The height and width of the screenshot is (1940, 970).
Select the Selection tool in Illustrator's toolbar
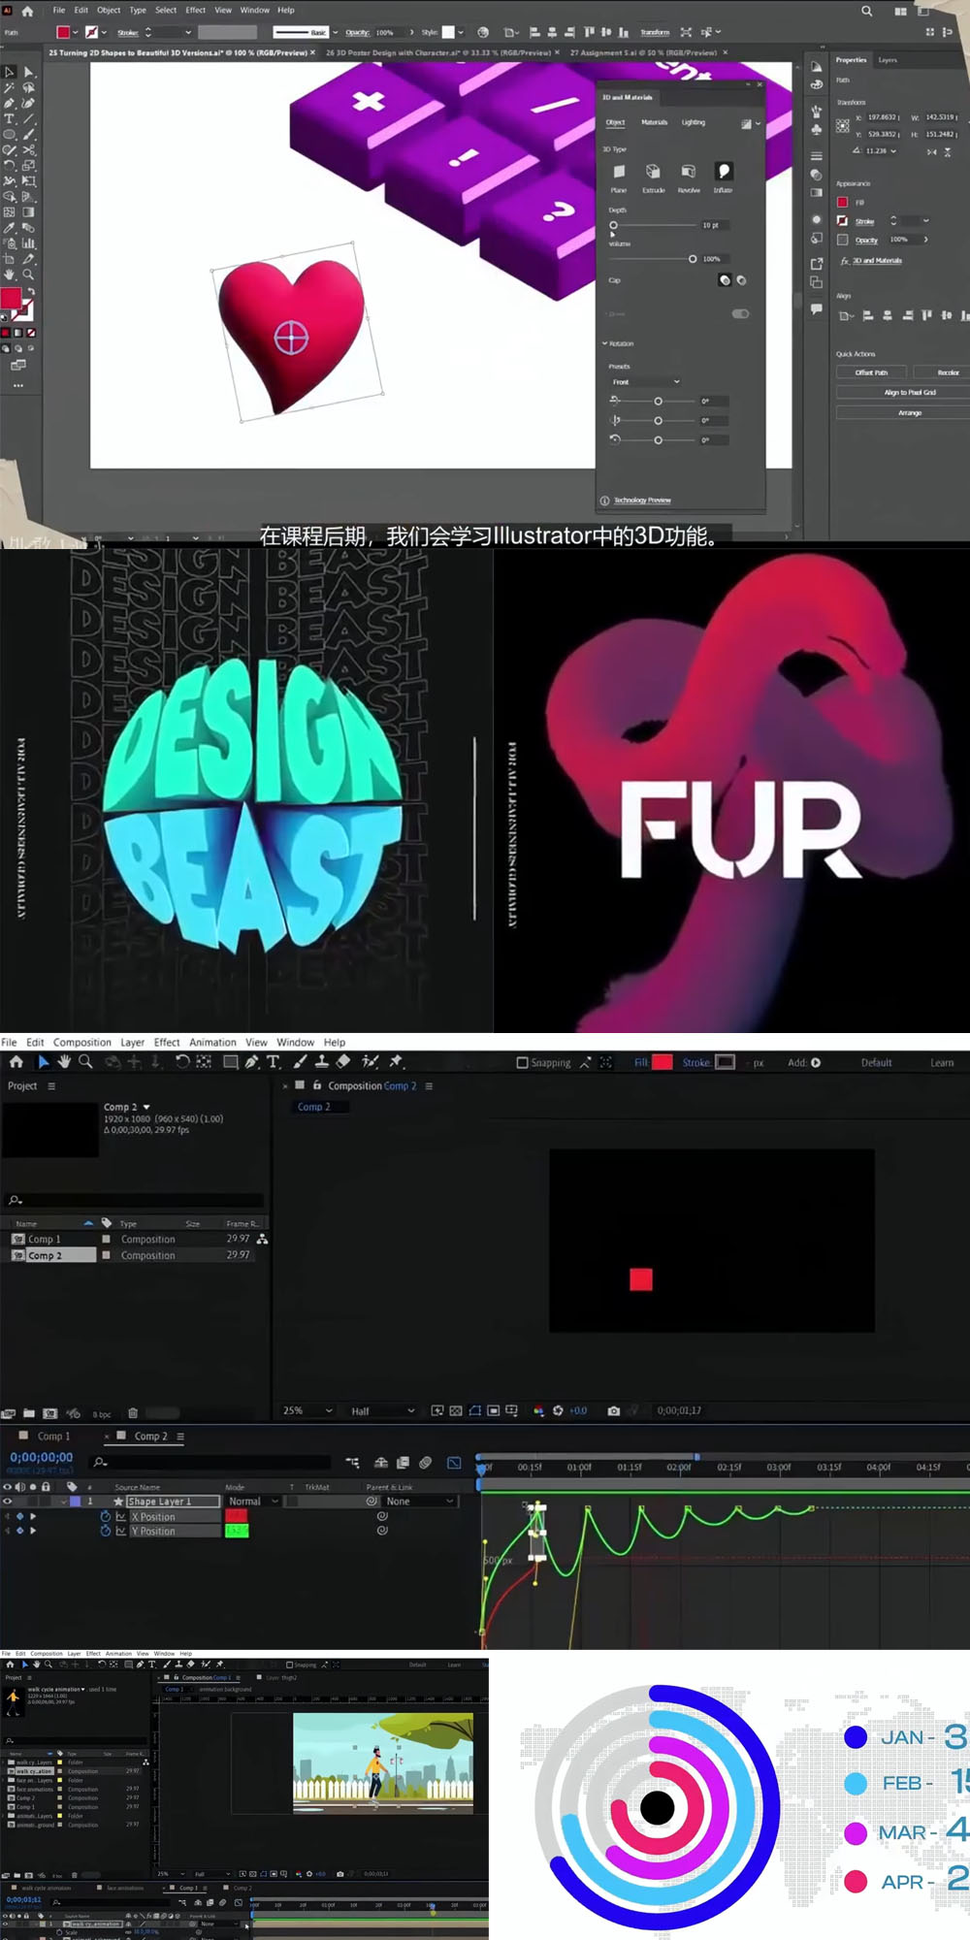(10, 72)
